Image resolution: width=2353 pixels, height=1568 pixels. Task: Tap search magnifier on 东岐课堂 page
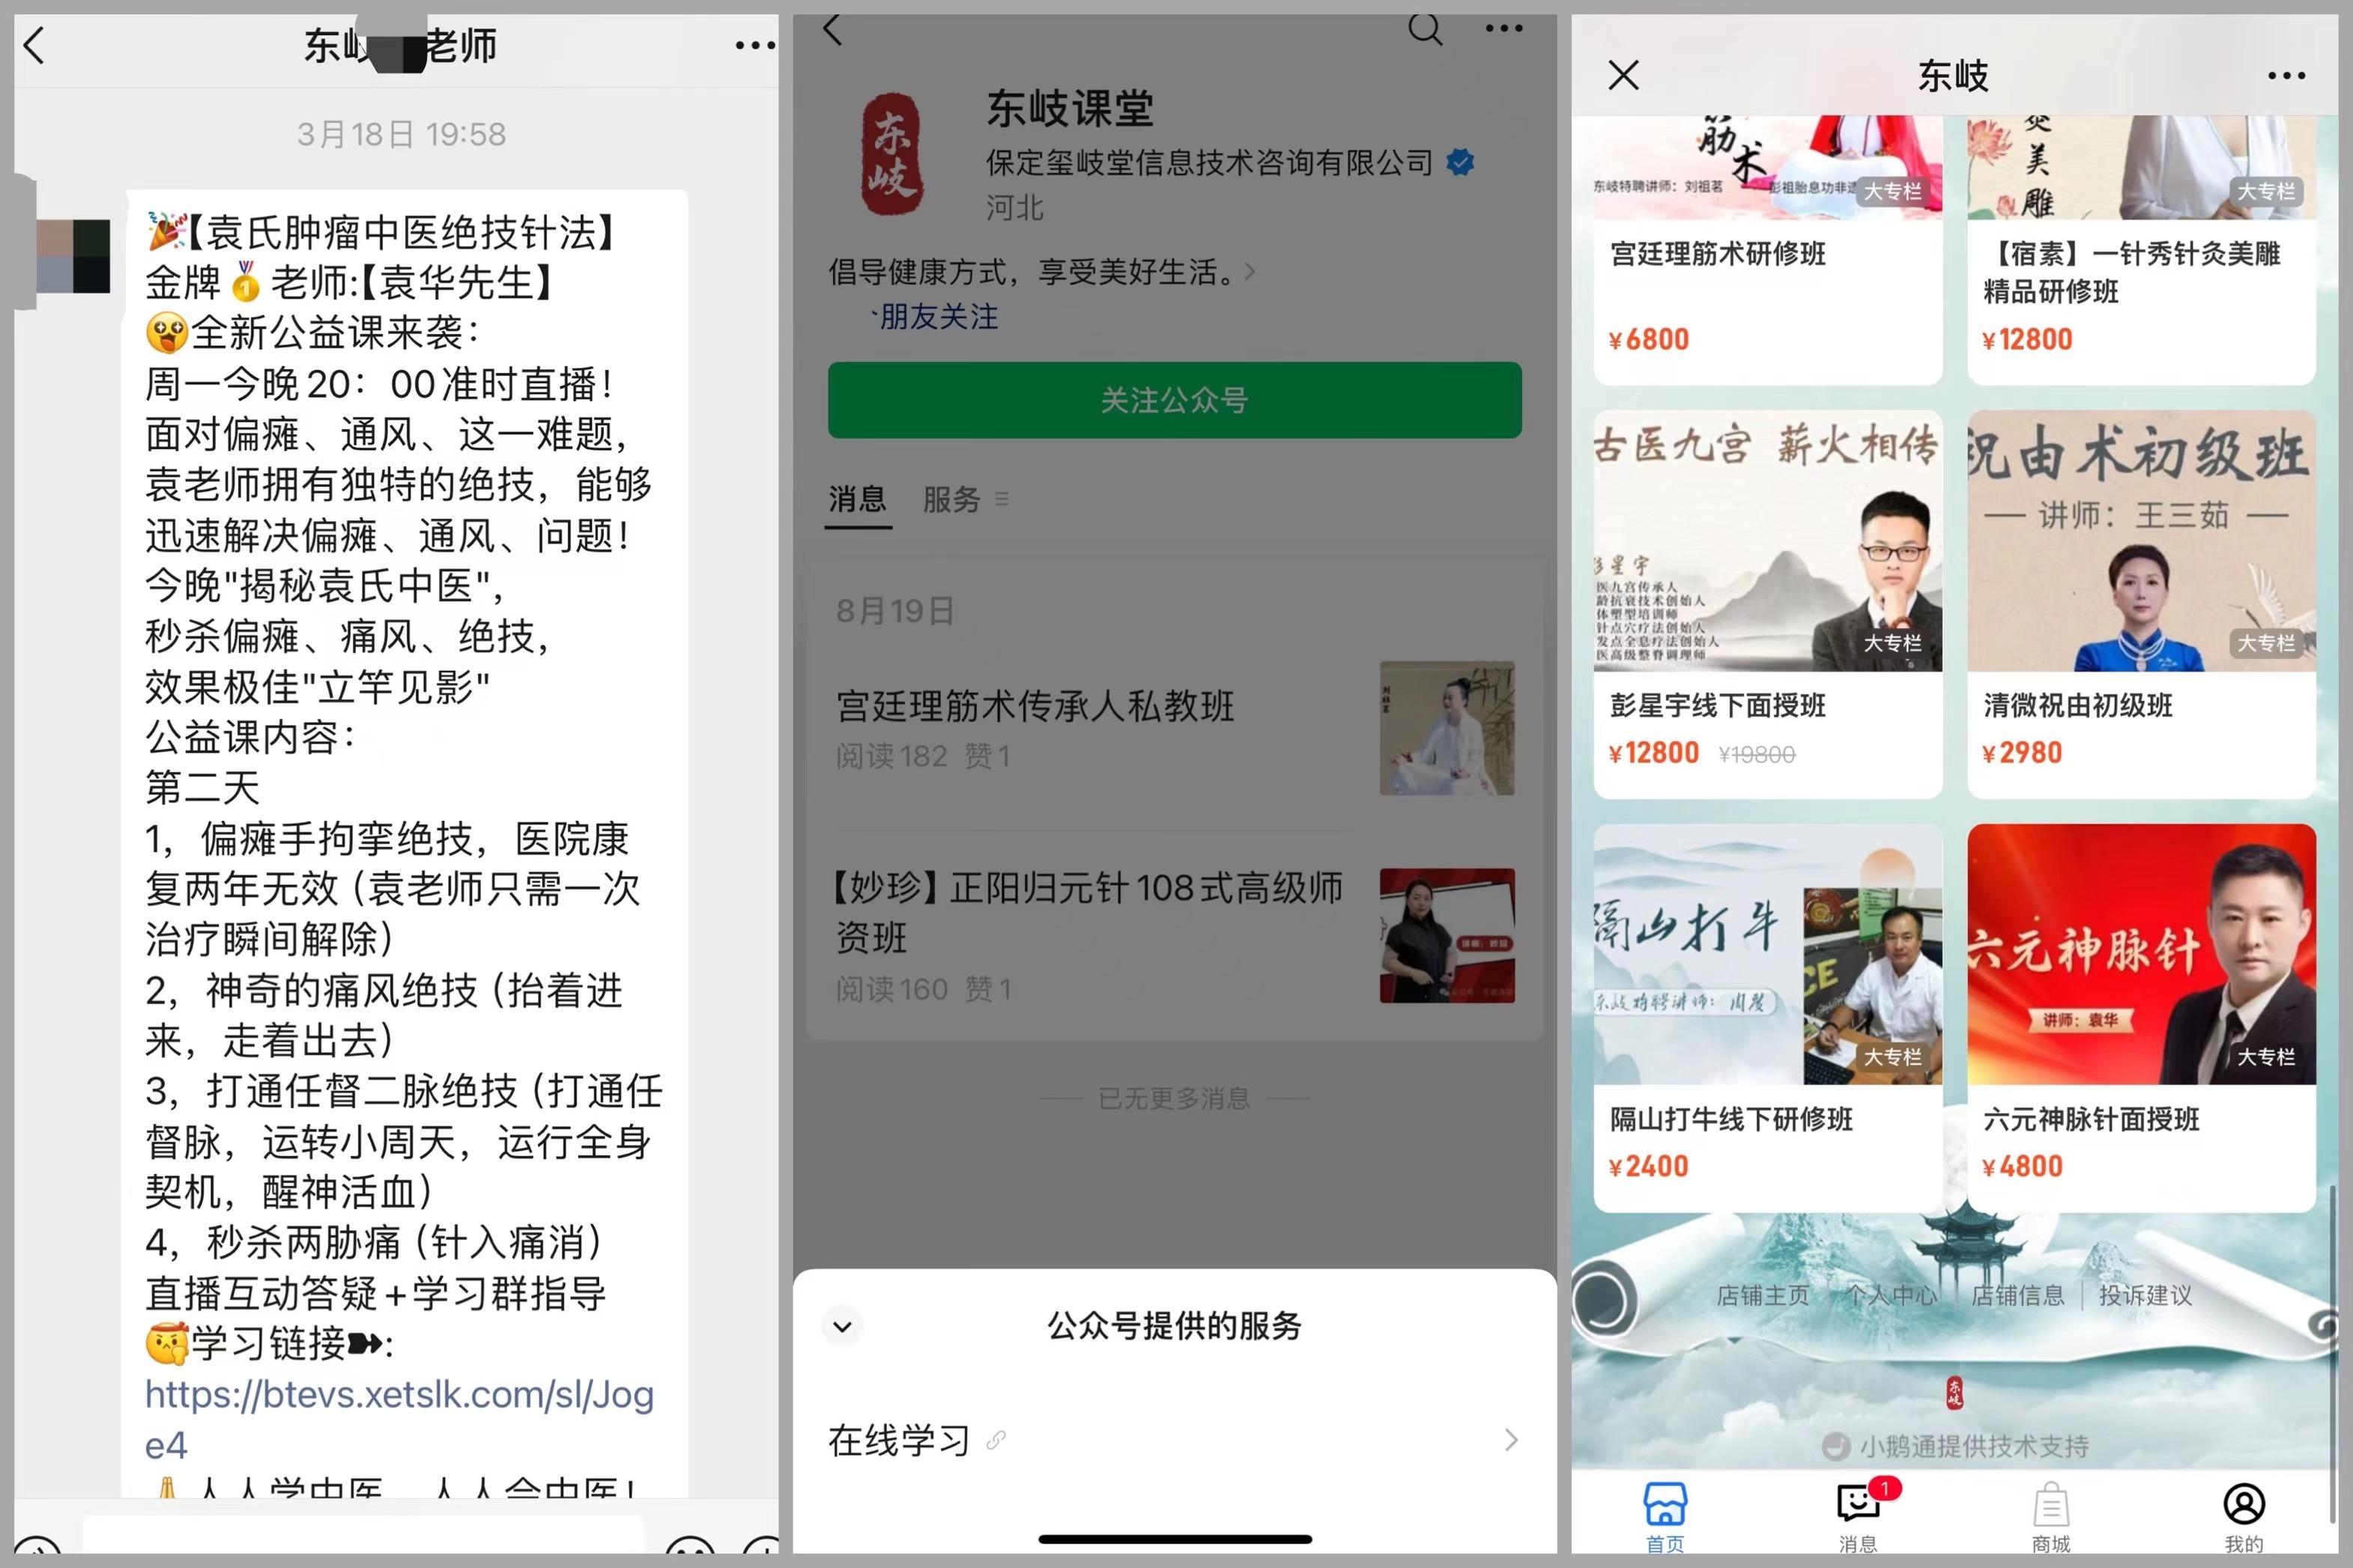(1425, 30)
